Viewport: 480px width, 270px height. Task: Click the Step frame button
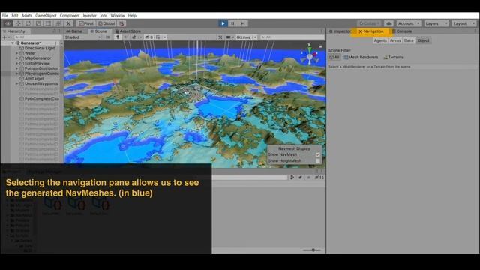[243, 23]
